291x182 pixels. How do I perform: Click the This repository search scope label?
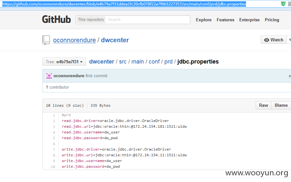(91, 20)
